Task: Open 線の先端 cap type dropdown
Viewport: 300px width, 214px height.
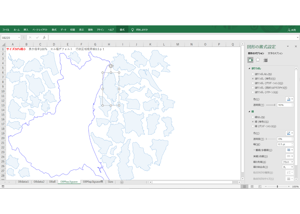Action: click(288, 162)
